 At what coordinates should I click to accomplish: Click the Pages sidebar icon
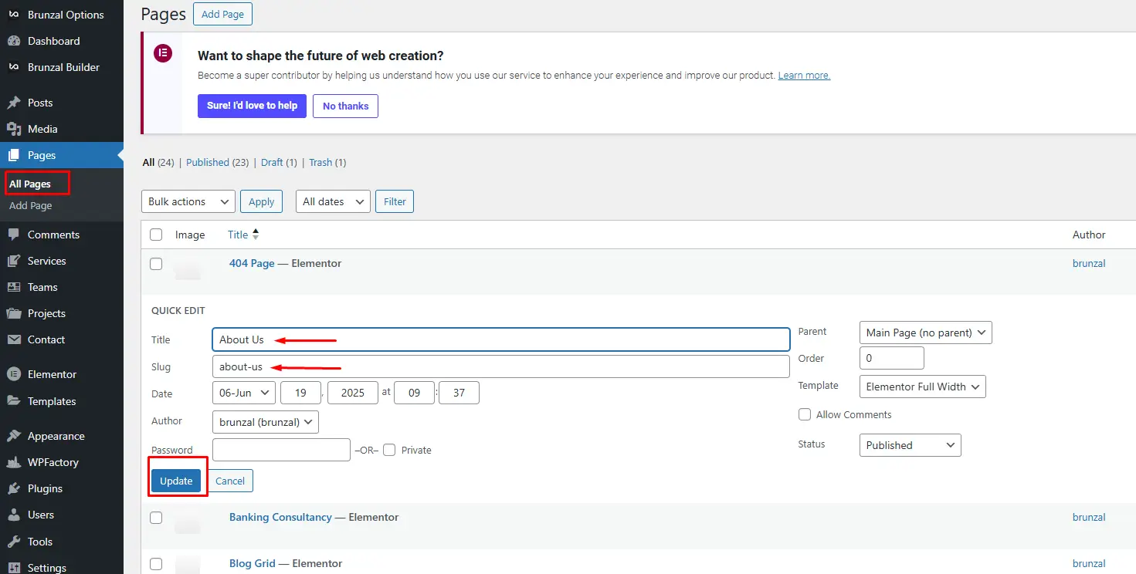[x=13, y=155]
